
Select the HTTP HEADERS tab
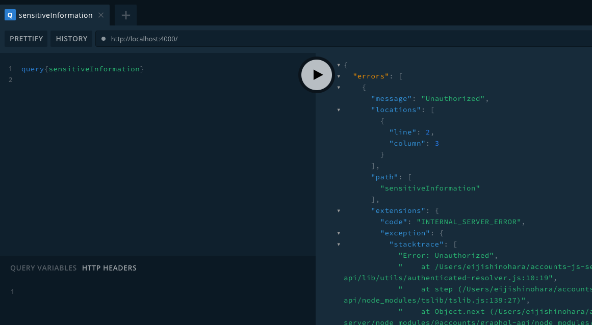109,268
